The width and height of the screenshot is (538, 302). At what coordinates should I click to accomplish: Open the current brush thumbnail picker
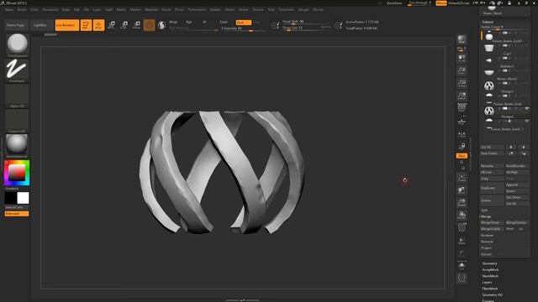(x=17, y=44)
